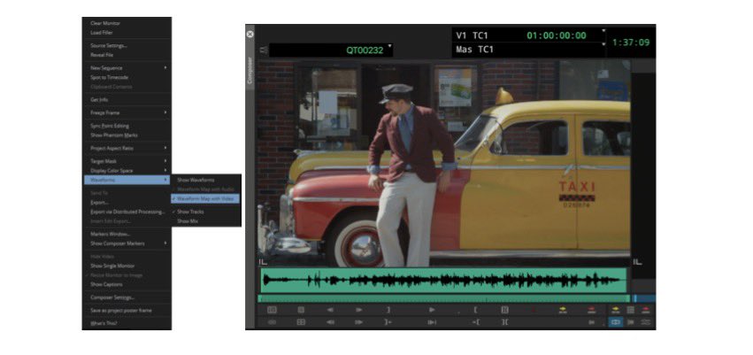Click the Mark In bracket button

475,311
